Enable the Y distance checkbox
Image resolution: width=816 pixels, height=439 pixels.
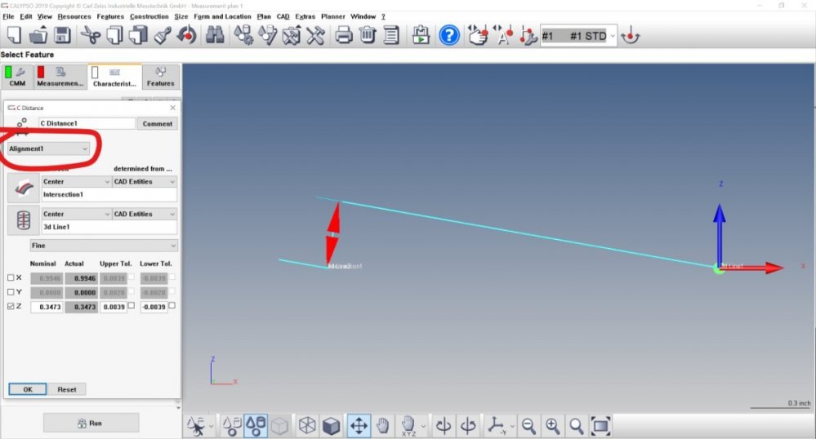11,292
